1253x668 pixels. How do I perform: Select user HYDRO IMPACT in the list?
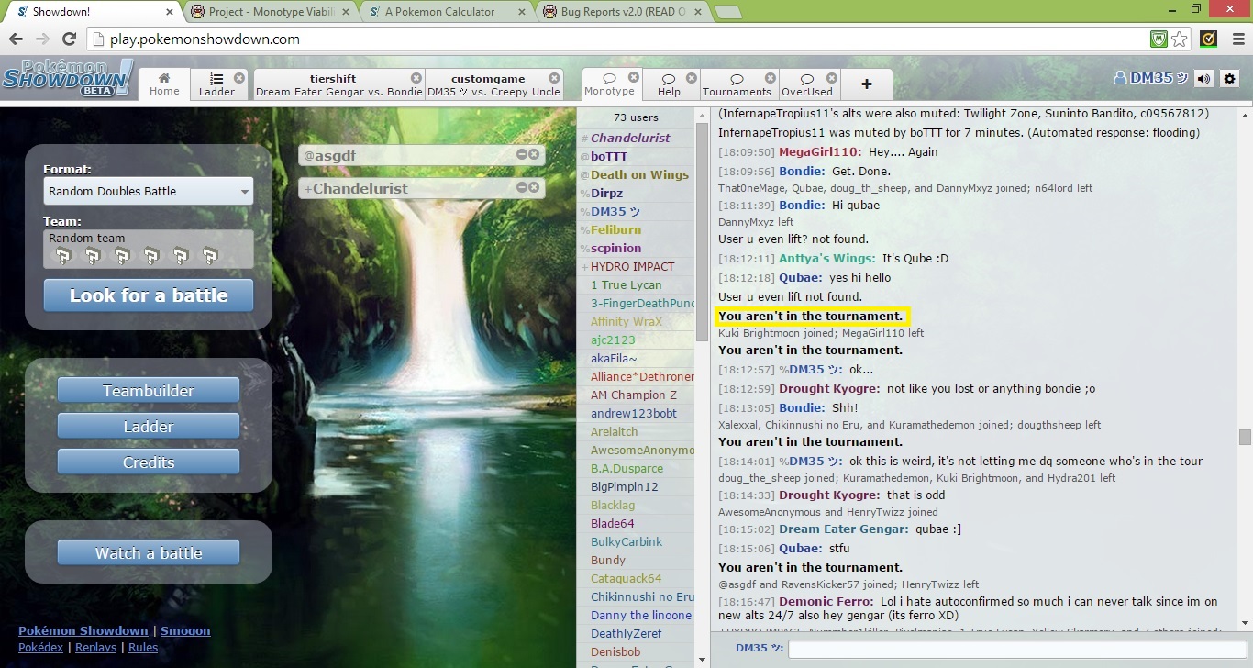pyautogui.click(x=636, y=266)
